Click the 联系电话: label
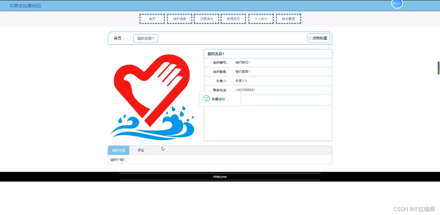This screenshot has height=215, width=440. 220,90
